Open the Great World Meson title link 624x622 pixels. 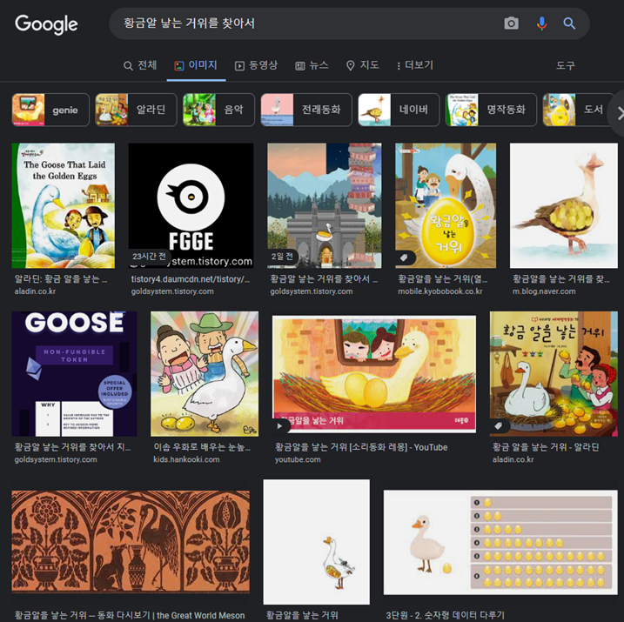[130, 616]
